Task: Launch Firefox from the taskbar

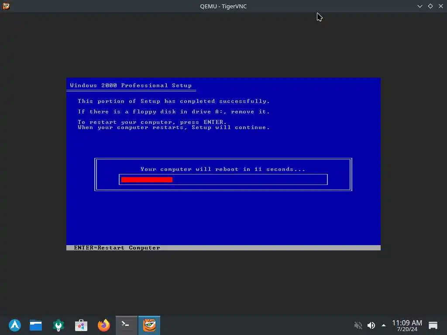Action: coord(104,325)
